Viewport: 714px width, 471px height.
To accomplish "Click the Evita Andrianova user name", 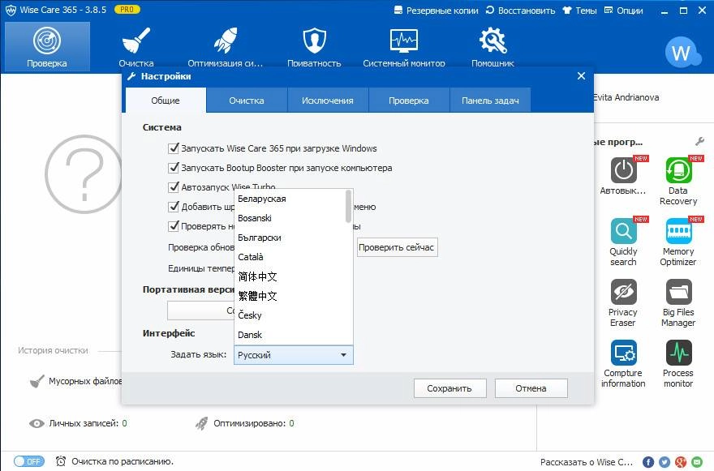I will point(626,97).
